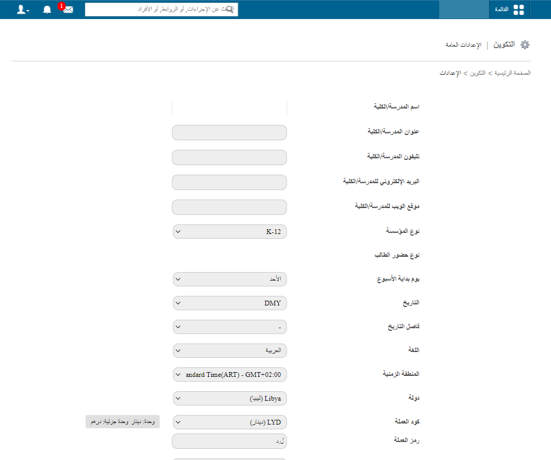Open the user profile icon menu
Image resolution: width=551 pixels, height=460 pixels.
(x=23, y=10)
